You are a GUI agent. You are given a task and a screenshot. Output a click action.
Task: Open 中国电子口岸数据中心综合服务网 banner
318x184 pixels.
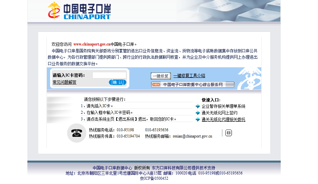(193, 85)
